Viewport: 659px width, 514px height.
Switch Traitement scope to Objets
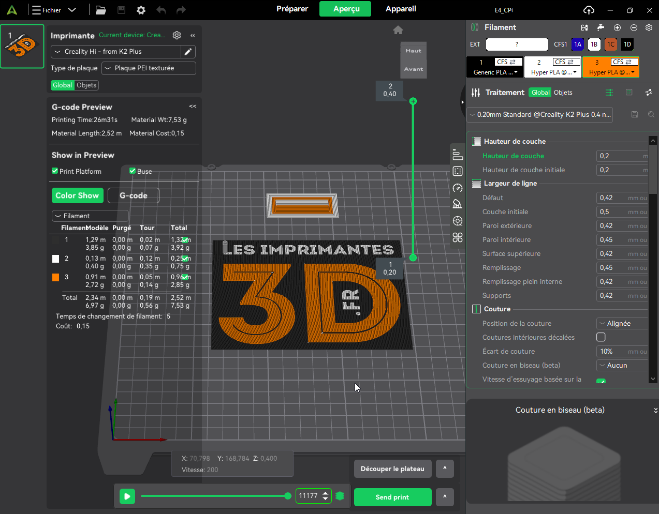[563, 93]
